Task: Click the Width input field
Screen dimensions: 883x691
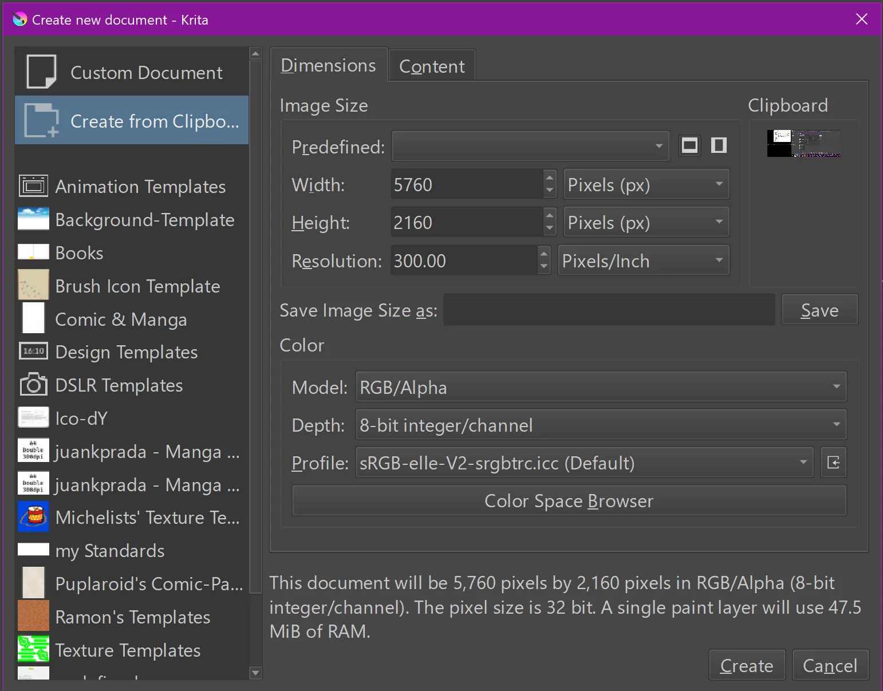Action: (467, 184)
